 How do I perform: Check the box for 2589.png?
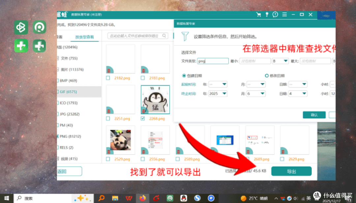pos(178,159)
